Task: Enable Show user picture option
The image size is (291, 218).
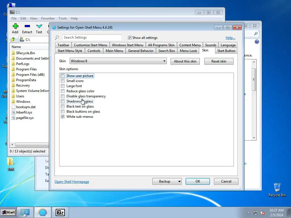Action: tap(63, 76)
